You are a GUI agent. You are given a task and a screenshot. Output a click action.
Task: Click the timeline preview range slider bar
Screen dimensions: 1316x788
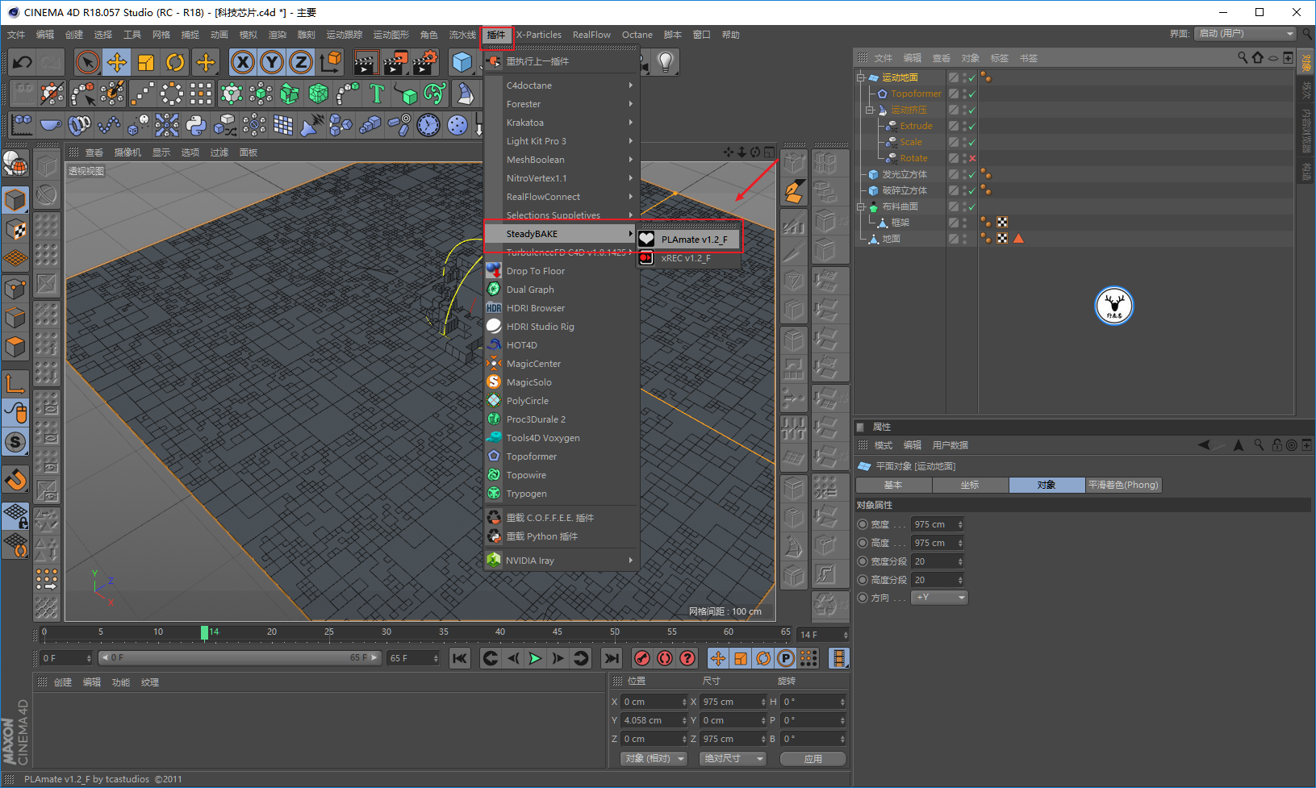pyautogui.click(x=240, y=658)
